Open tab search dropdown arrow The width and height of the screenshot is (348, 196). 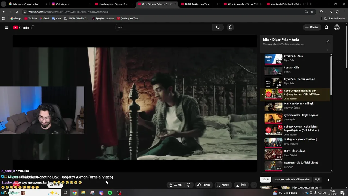[x=4, y=4]
